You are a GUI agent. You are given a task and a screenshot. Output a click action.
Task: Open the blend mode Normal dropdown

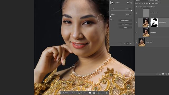[x=142, y=1]
